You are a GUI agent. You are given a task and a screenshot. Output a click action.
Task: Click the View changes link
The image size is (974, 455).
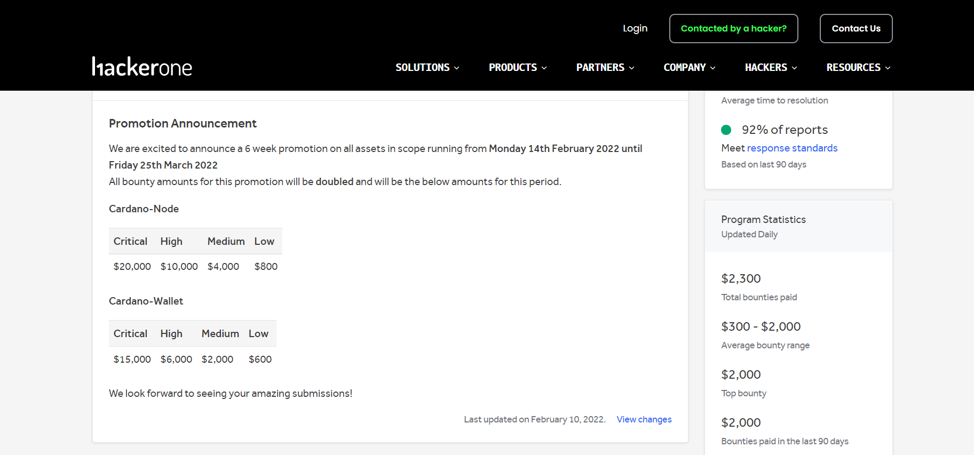[644, 419]
